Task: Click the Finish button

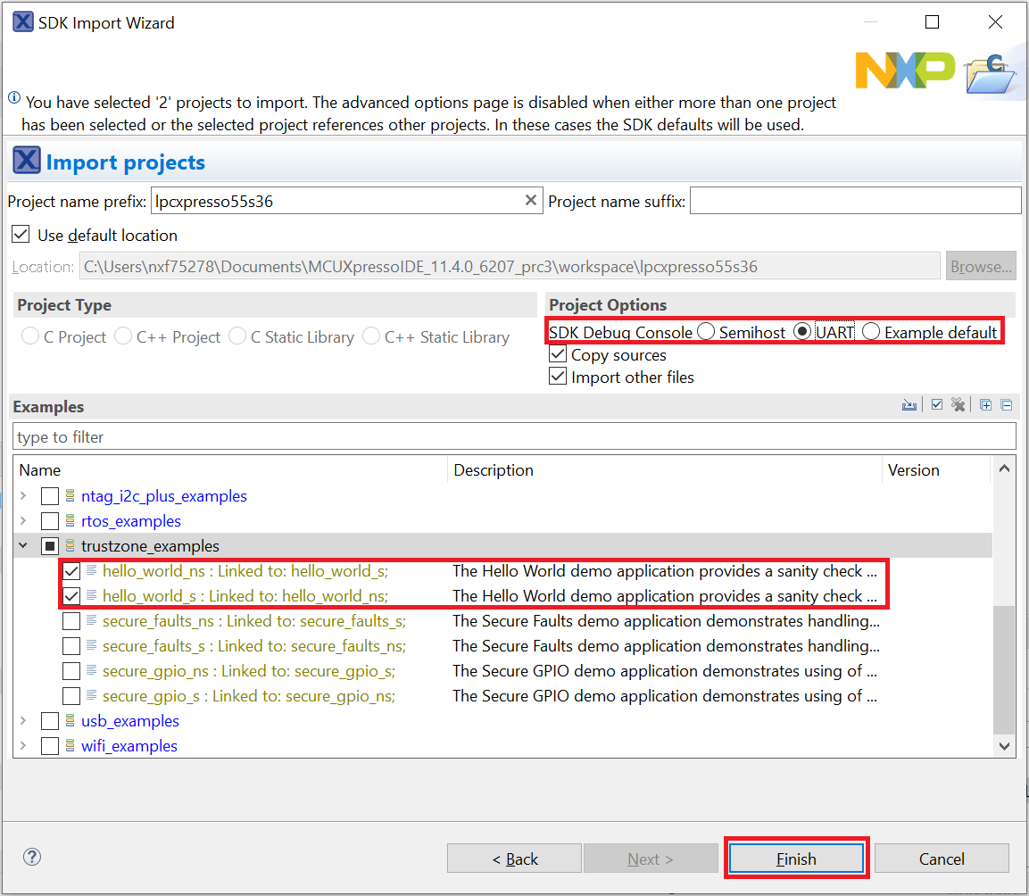Action: [796, 859]
